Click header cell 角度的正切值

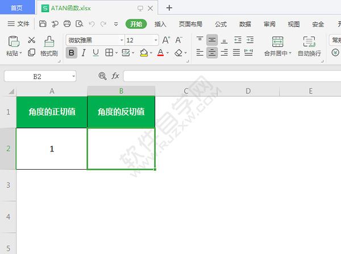tap(52, 112)
